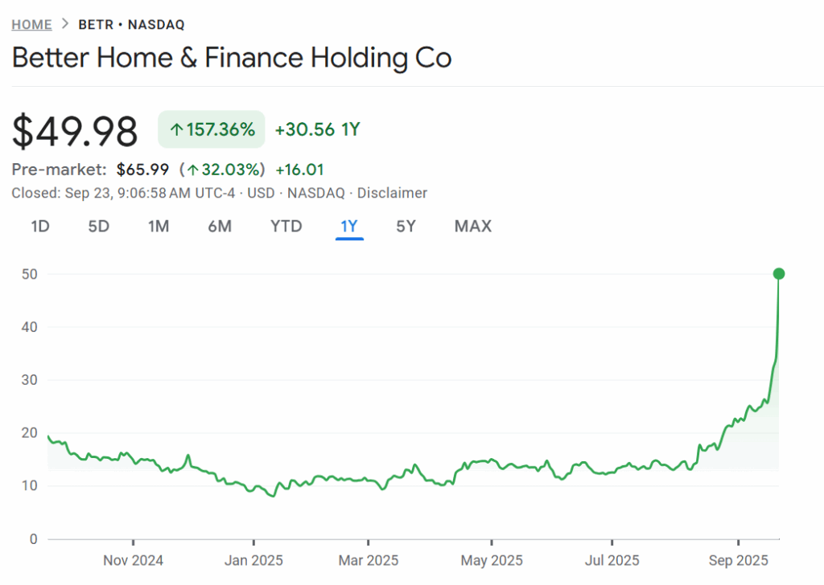Viewport: 824px width, 585px height.
Task: Switch to the 6M range tab
Action: coord(220,226)
